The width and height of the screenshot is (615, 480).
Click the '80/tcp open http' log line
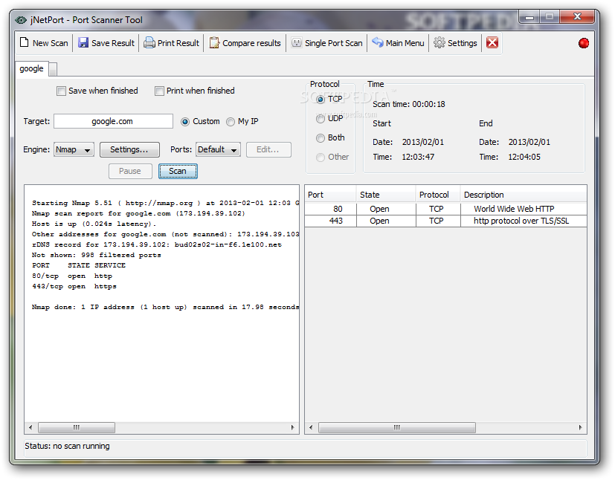(x=72, y=276)
